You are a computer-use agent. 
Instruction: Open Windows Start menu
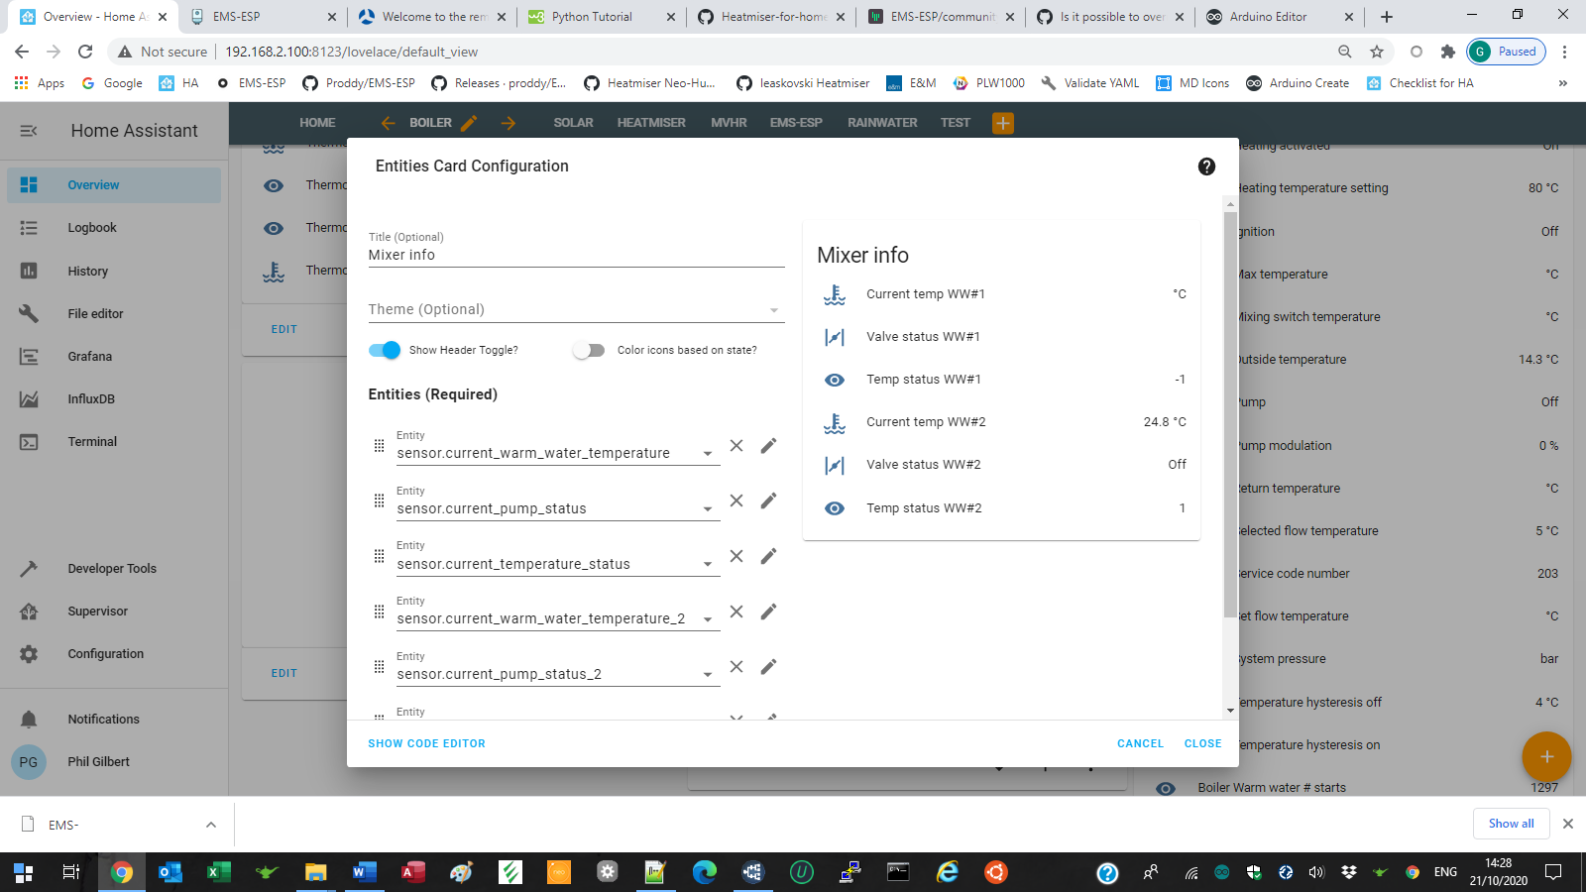pyautogui.click(x=23, y=872)
